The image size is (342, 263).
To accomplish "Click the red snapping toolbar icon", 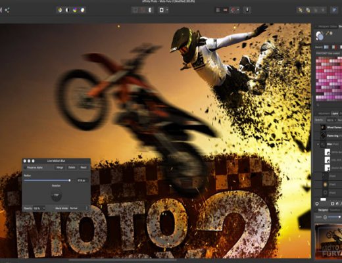I will [233, 10].
